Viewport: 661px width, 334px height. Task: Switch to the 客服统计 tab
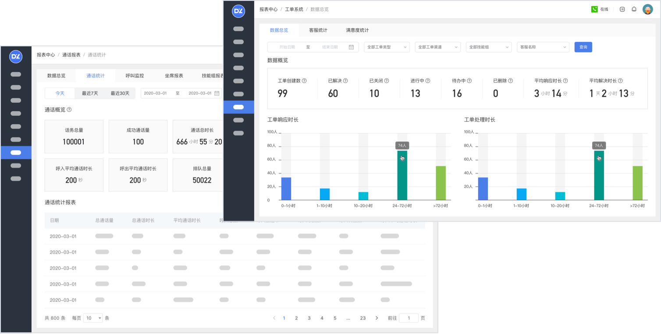[318, 30]
